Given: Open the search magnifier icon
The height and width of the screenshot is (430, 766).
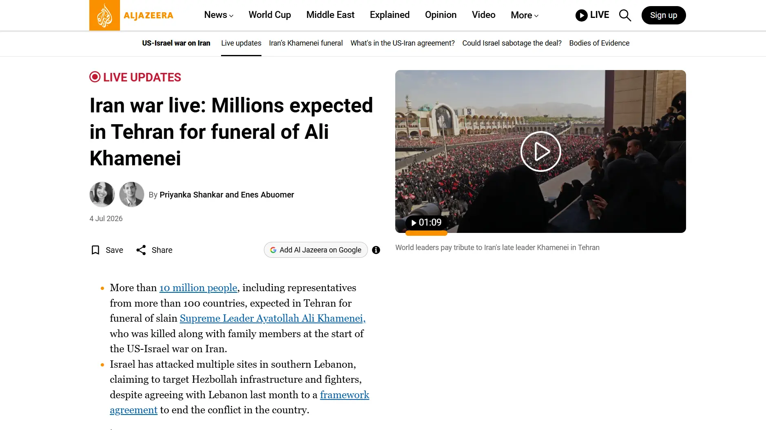Looking at the screenshot, I should 625,15.
